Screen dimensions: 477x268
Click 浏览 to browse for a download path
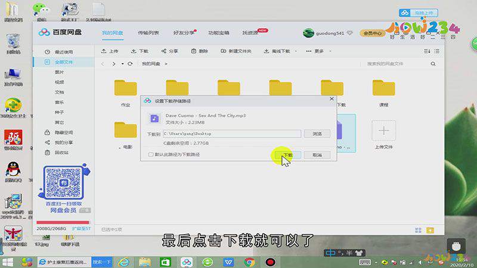317,133
